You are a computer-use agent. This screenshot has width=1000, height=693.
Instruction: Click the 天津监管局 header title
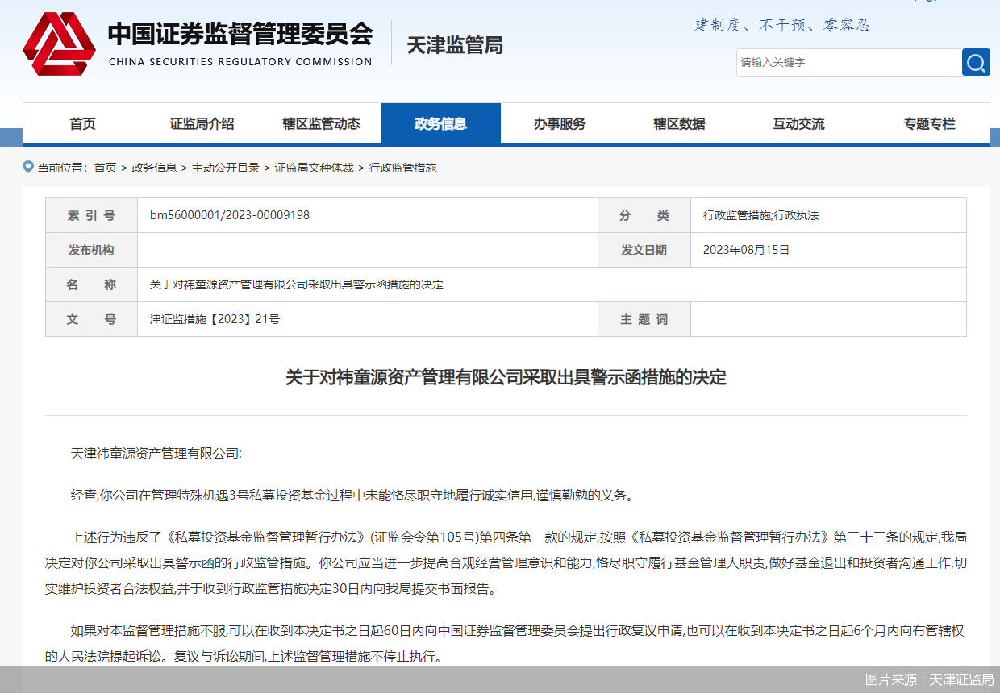455,45
